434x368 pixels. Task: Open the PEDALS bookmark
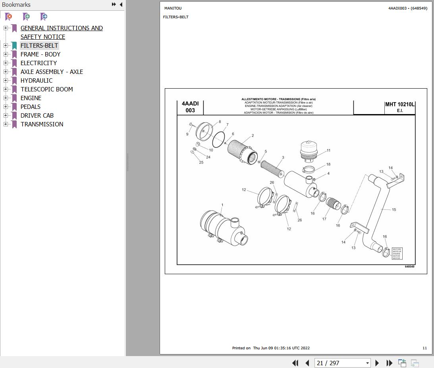tap(31, 107)
